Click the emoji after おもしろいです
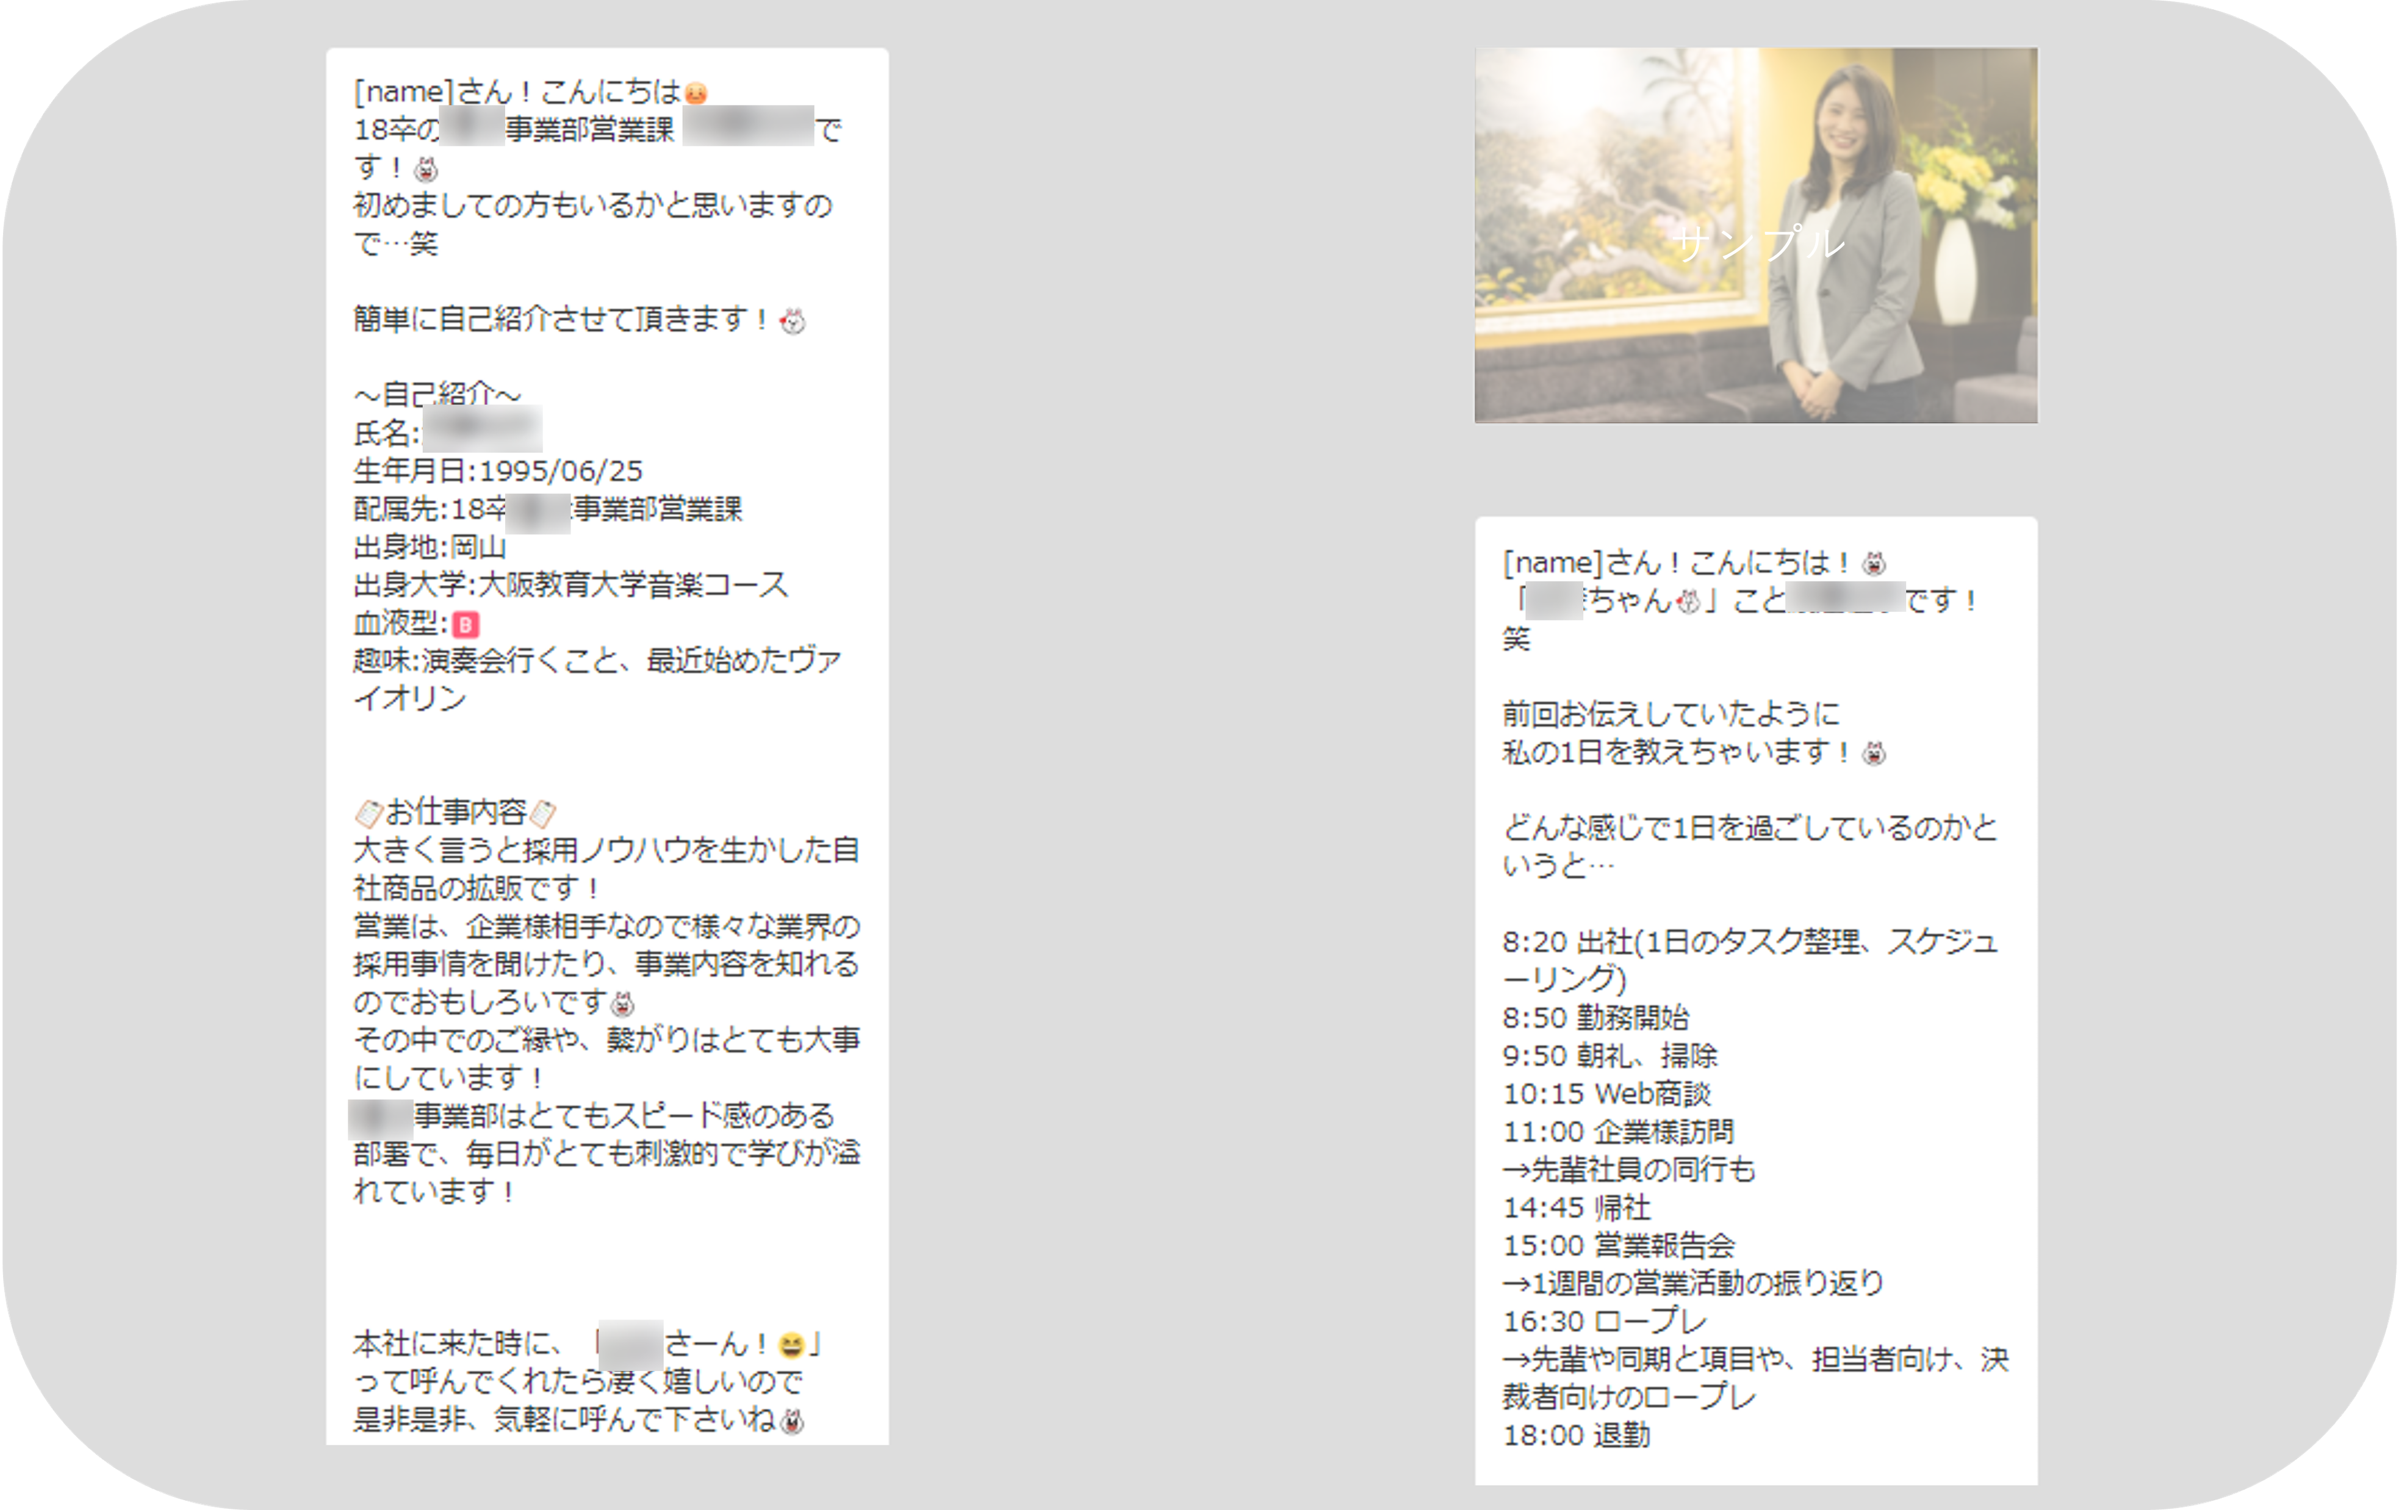2399x1510 pixels. point(623,1003)
